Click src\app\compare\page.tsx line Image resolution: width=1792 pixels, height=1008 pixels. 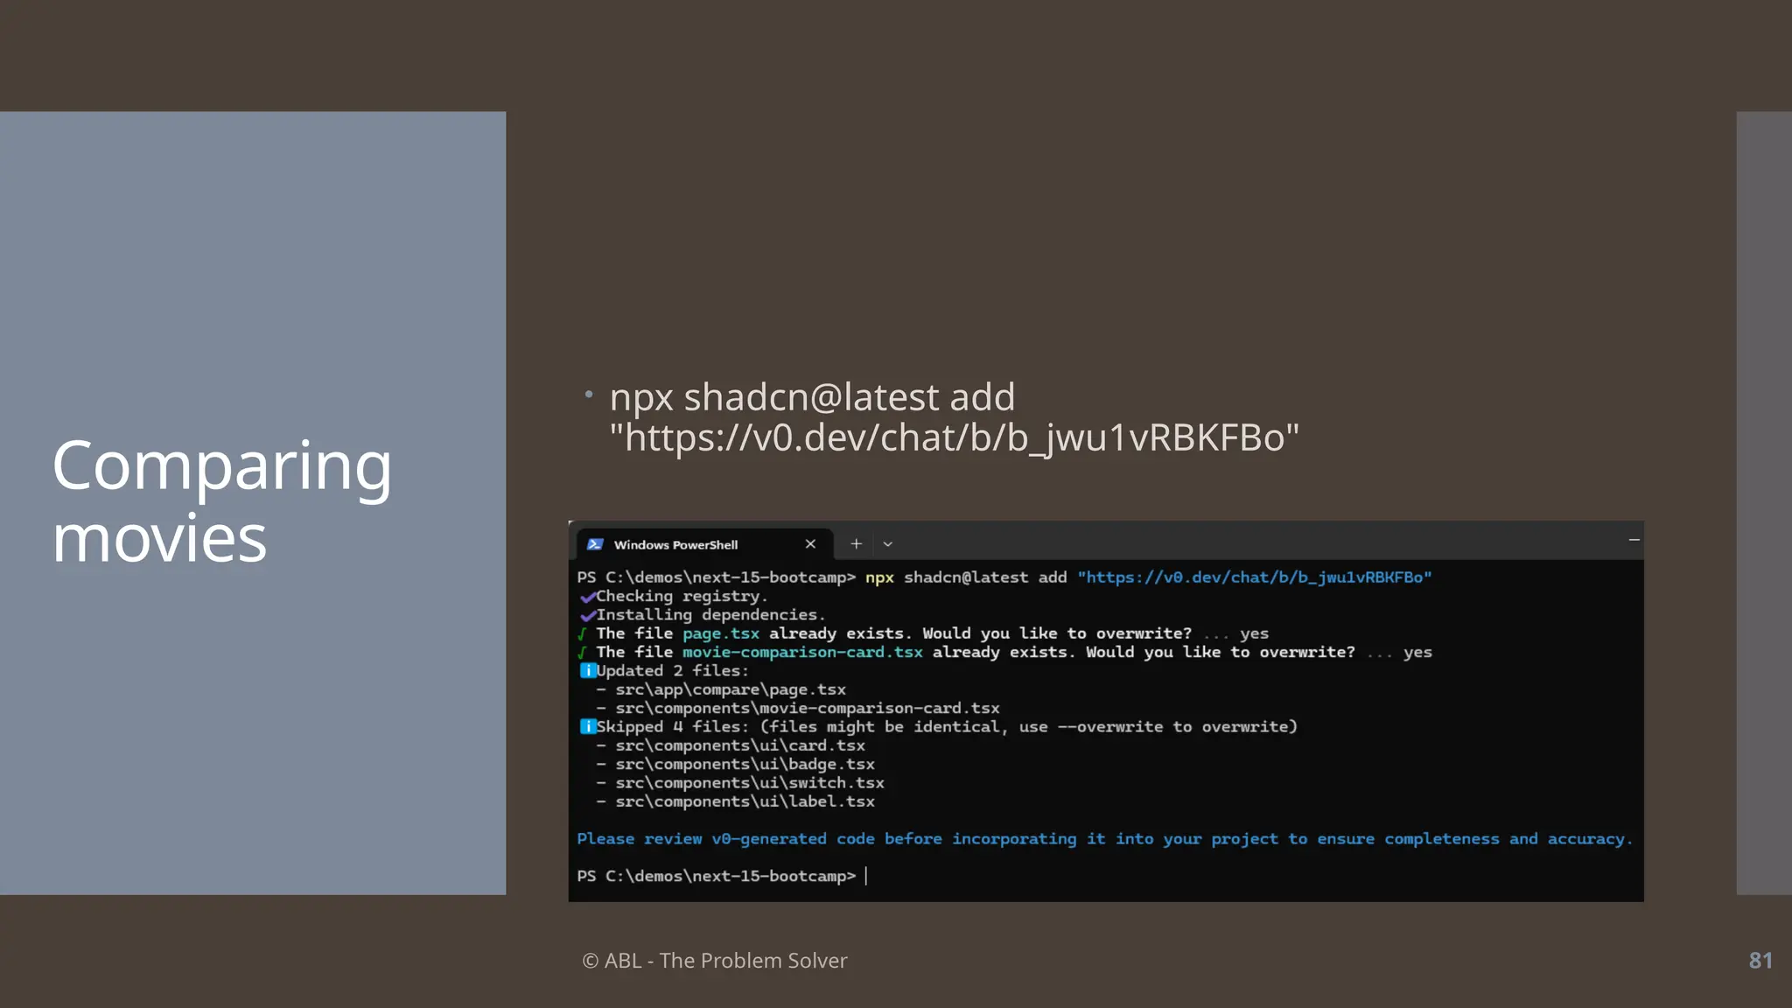[x=731, y=689]
